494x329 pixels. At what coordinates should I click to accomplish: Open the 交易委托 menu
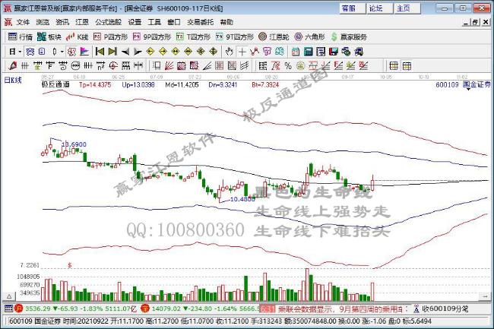click(x=201, y=22)
